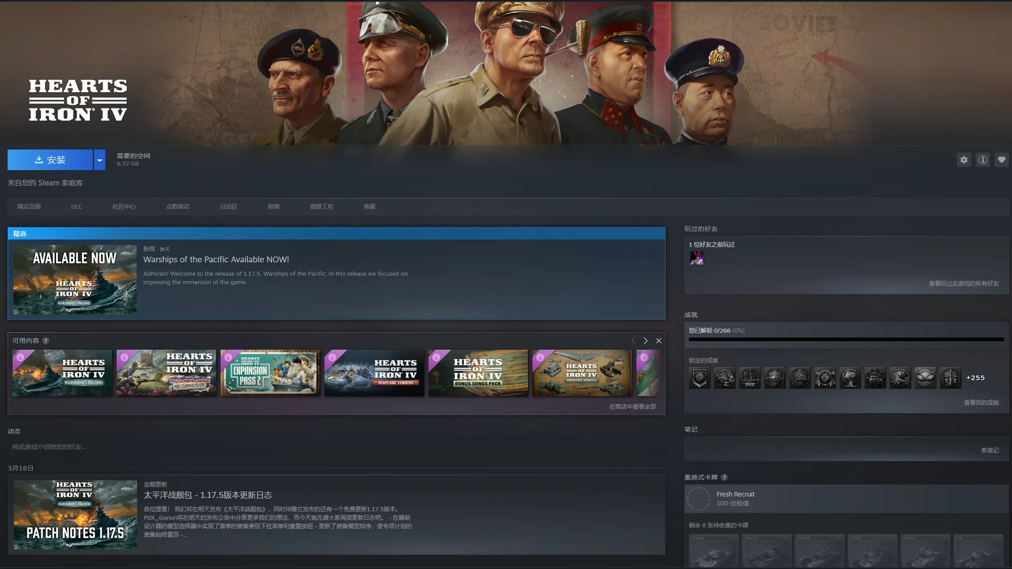
Task: Show the previous available content
Action: point(633,341)
